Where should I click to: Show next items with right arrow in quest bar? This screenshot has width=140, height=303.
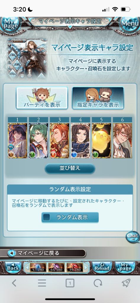click(x=86, y=267)
